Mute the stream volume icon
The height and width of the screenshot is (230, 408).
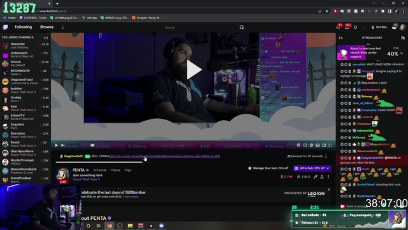[62, 145]
